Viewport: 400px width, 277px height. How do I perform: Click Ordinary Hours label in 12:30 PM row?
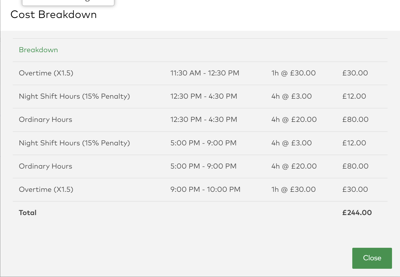pyautogui.click(x=45, y=119)
